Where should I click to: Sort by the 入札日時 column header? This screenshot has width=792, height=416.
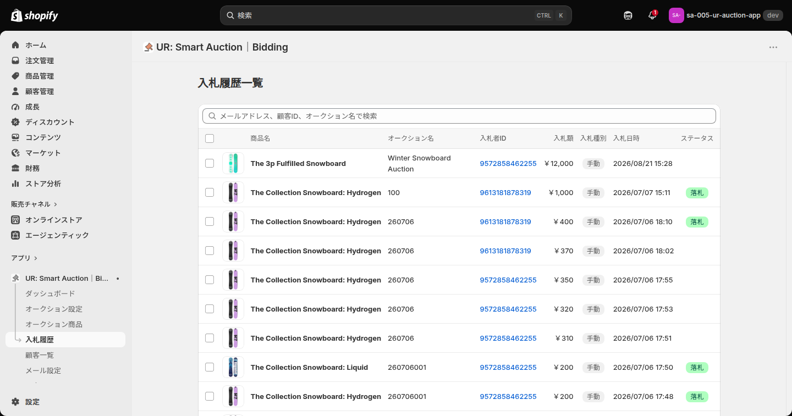626,138
